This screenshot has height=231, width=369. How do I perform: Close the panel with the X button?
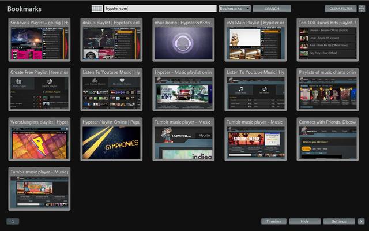tap(362, 221)
